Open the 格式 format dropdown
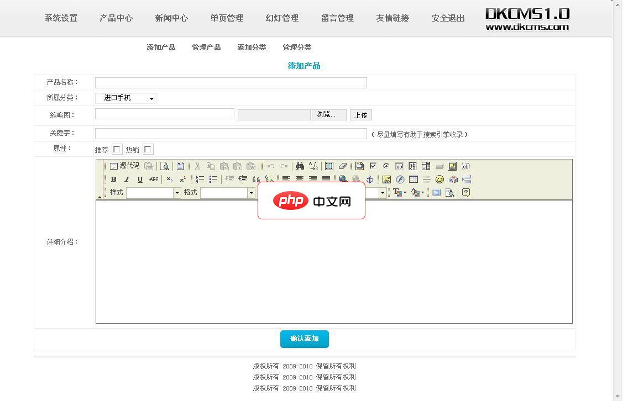 pyautogui.click(x=252, y=193)
